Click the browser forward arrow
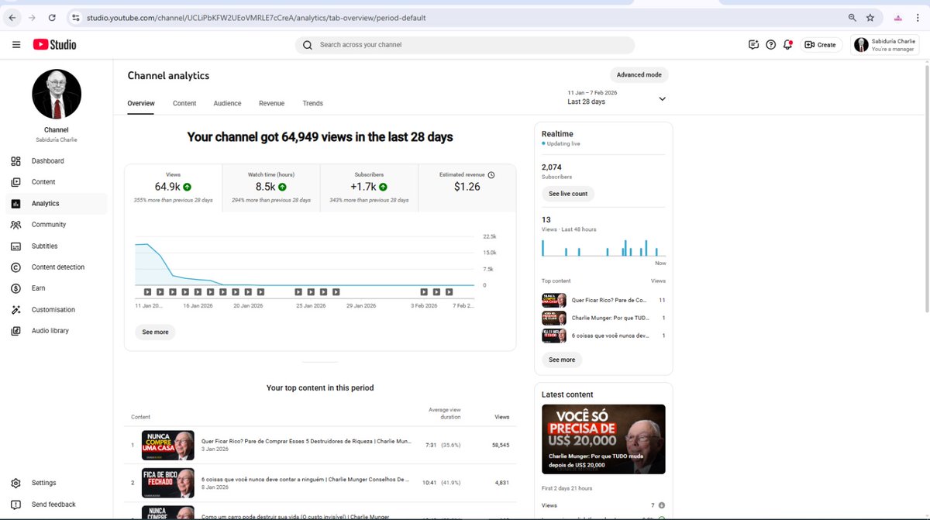 [32, 17]
